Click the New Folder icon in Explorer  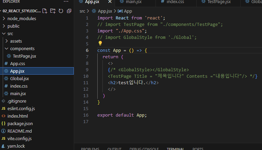[x=53, y=11]
